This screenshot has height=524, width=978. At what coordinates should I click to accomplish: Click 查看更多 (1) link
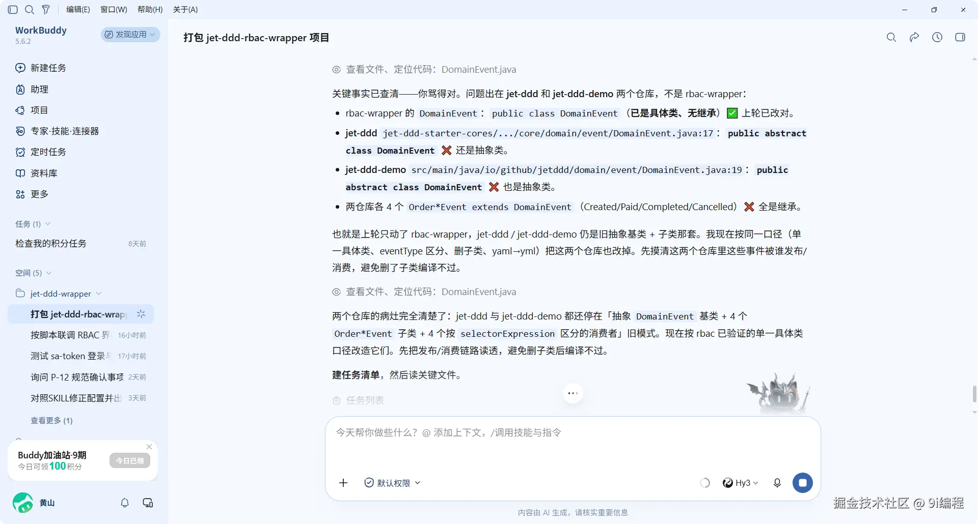(x=51, y=421)
